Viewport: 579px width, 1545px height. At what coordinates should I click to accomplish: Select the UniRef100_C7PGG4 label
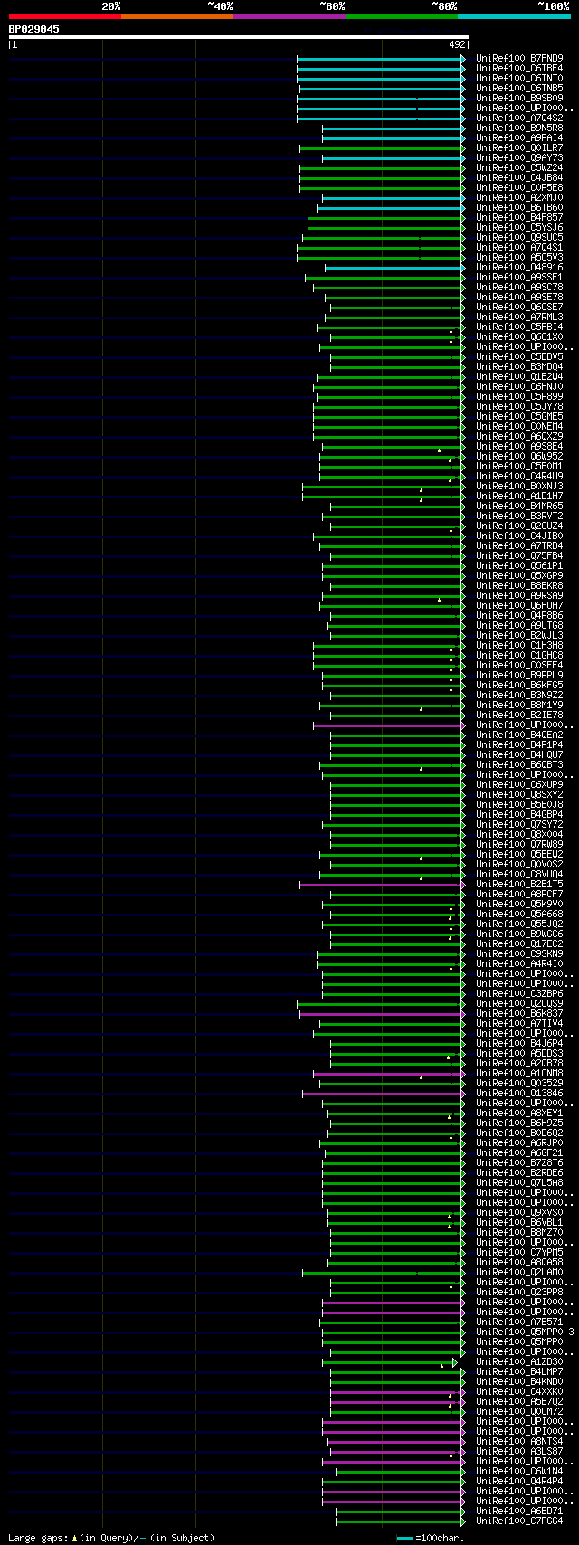click(519, 1521)
